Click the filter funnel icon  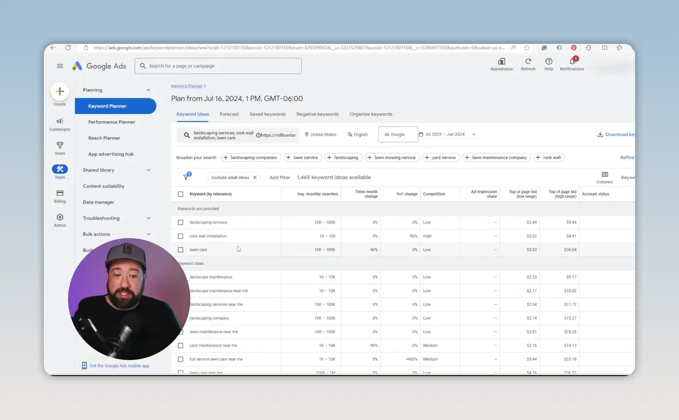[x=186, y=177]
